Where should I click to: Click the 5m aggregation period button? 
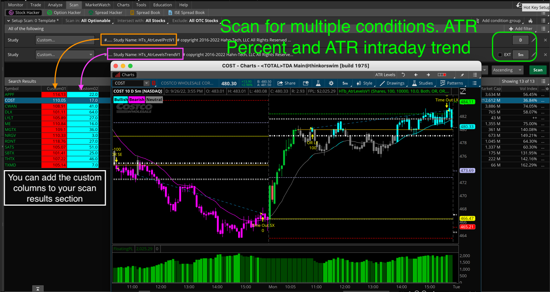tap(520, 55)
